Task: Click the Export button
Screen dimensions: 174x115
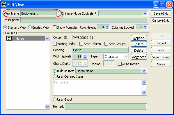Action: click(161, 43)
